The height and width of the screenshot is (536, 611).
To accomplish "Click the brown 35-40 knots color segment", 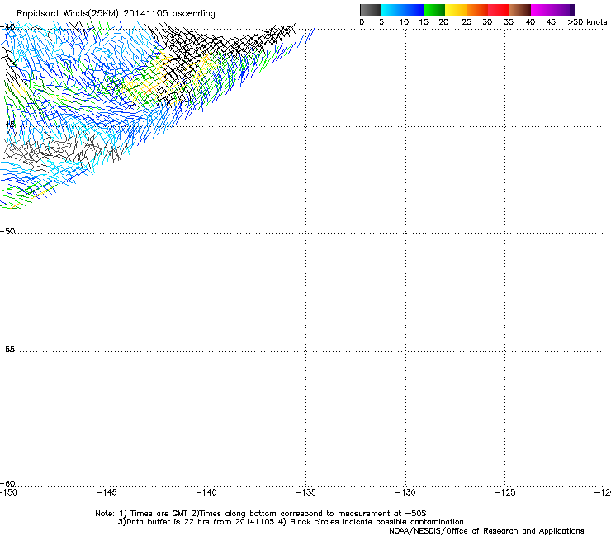I will coord(520,10).
